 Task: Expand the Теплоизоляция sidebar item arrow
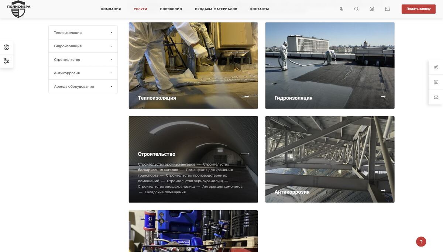point(111,32)
